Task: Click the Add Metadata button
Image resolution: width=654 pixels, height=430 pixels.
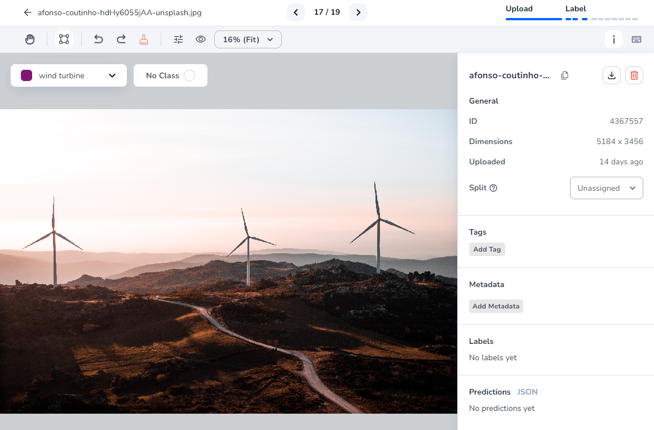Action: click(x=496, y=306)
